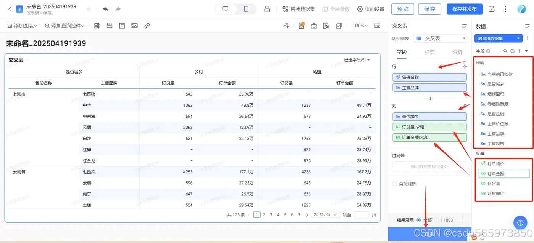Expand the 已选字段(5) dropdown
Viewport: 534px width, 243px height.
coord(358,60)
